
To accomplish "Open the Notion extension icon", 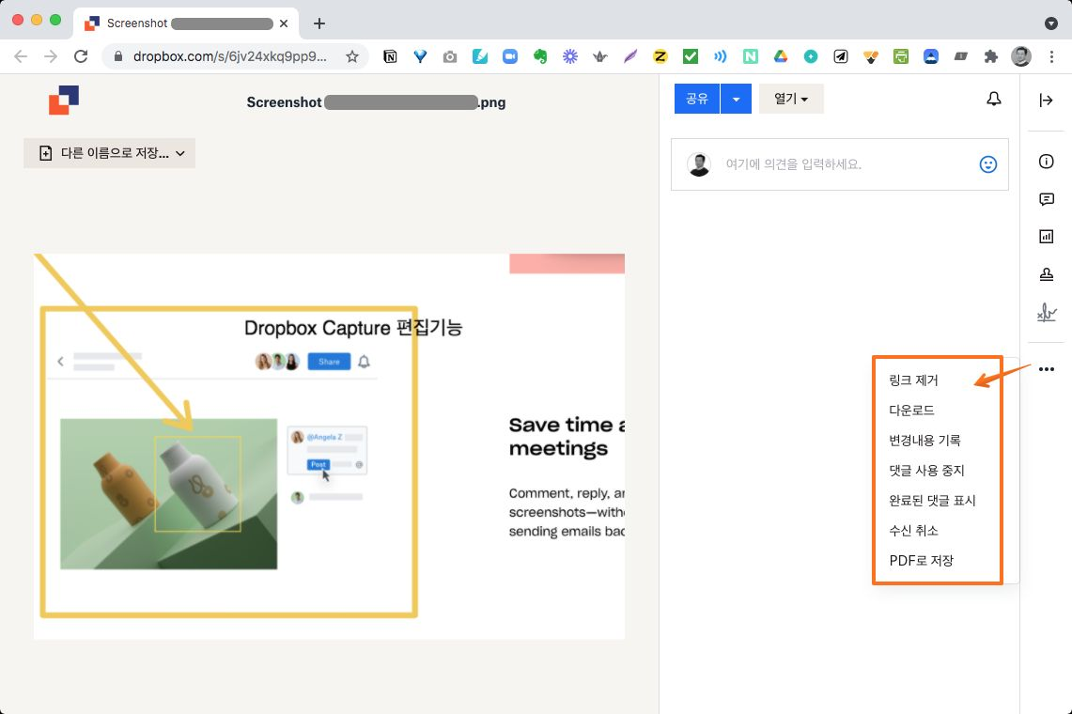I will 390,56.
